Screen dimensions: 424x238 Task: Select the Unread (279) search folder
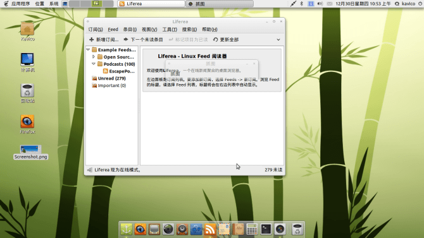pos(109,78)
